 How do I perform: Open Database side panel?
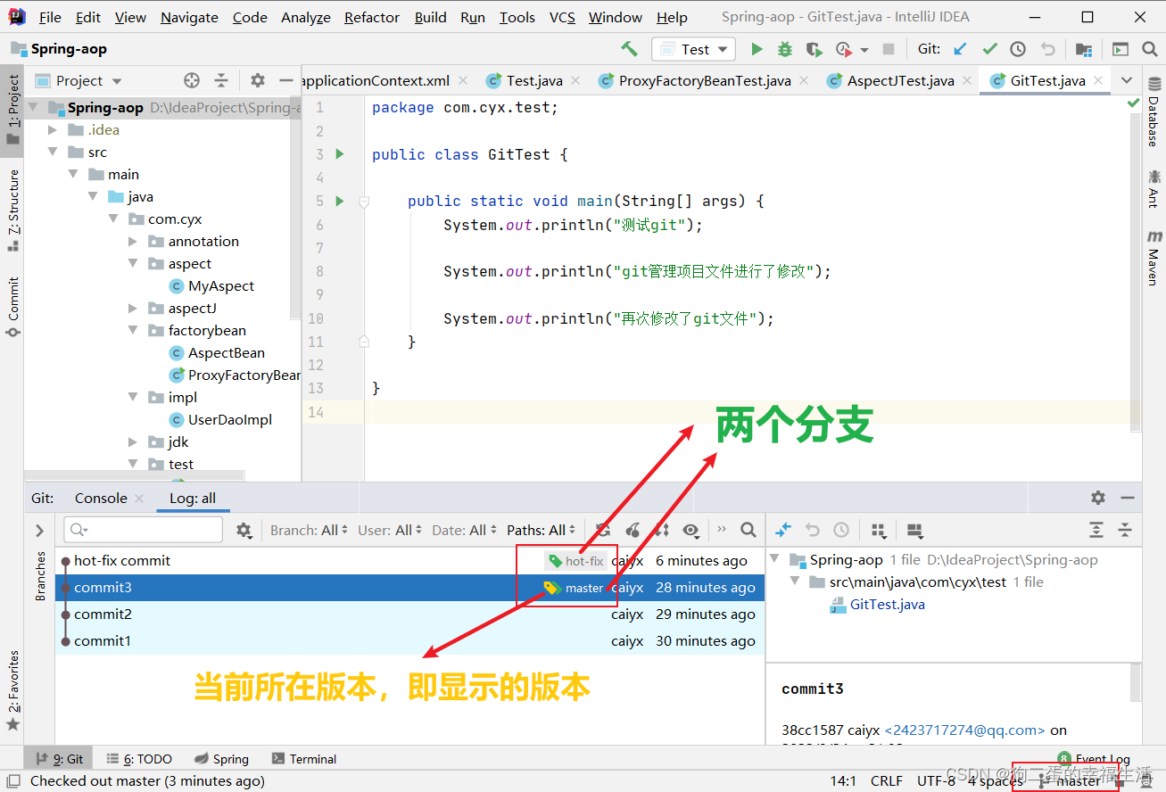(x=1154, y=111)
